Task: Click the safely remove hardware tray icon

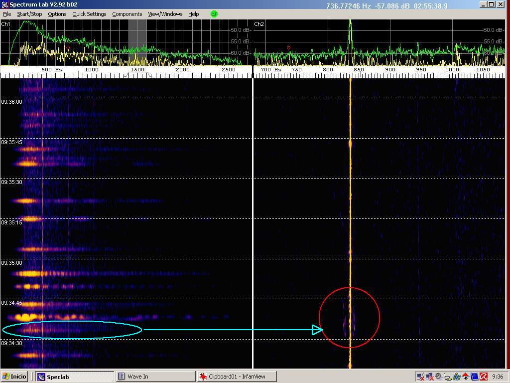Action: click(447, 377)
